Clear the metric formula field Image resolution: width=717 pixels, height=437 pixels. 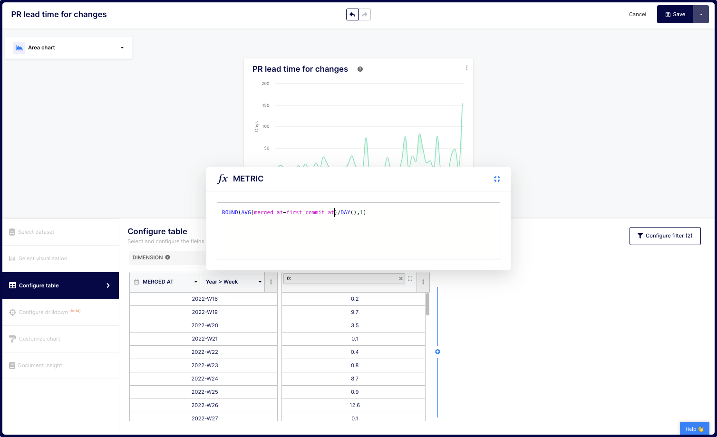click(x=400, y=279)
